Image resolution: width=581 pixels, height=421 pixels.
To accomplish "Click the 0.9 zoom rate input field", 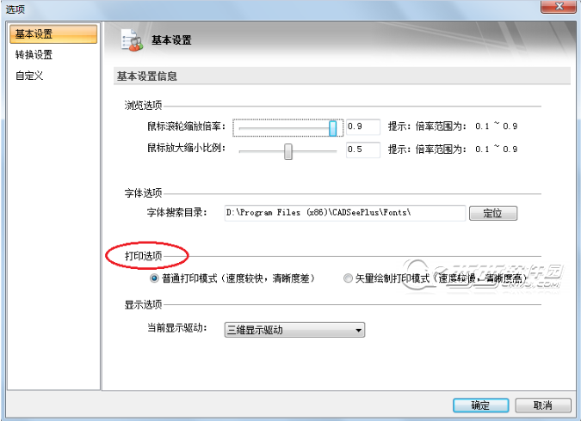I will [x=362, y=126].
